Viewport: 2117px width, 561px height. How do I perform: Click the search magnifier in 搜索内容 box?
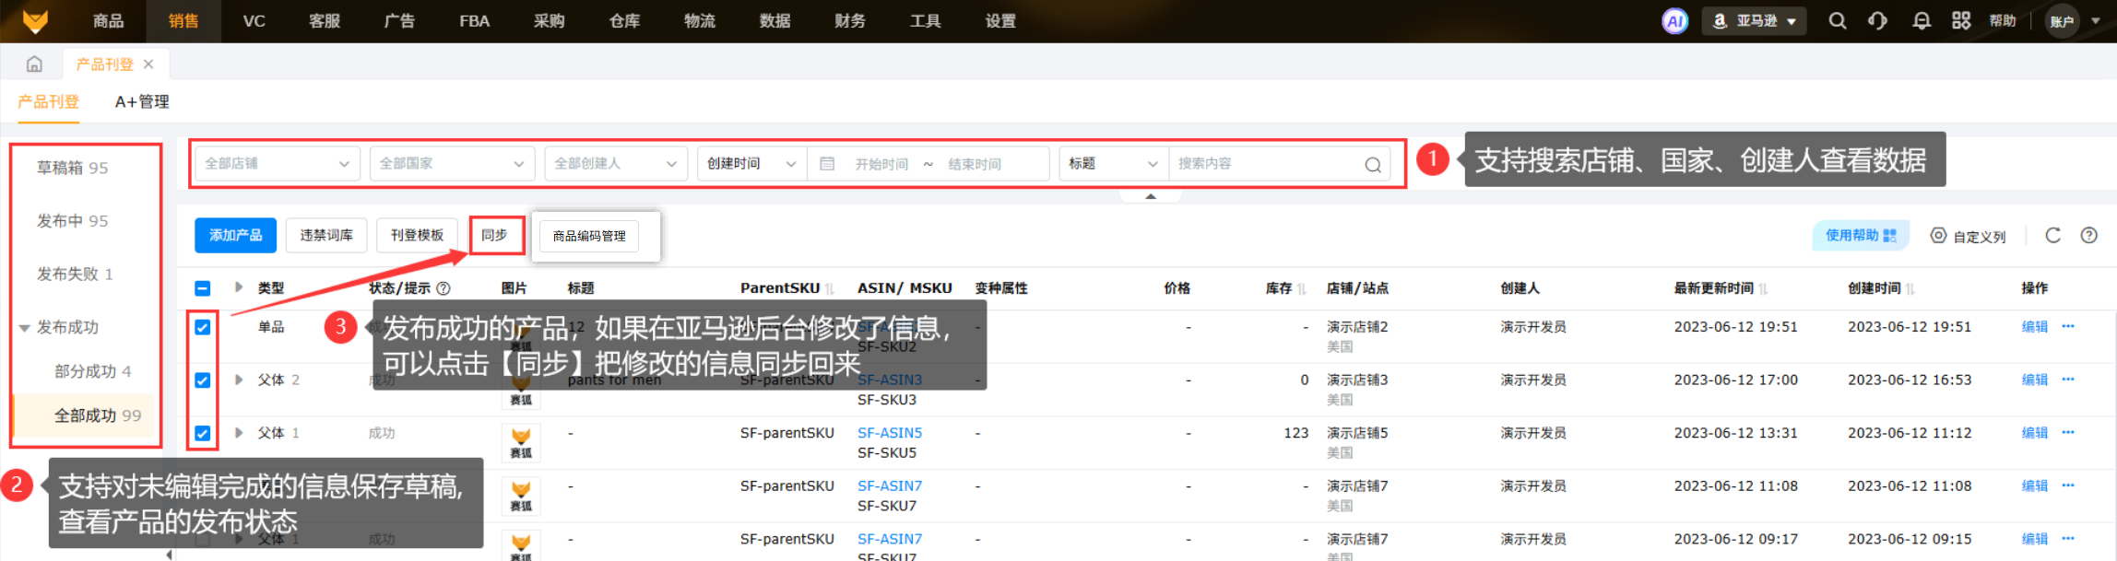click(x=1373, y=164)
